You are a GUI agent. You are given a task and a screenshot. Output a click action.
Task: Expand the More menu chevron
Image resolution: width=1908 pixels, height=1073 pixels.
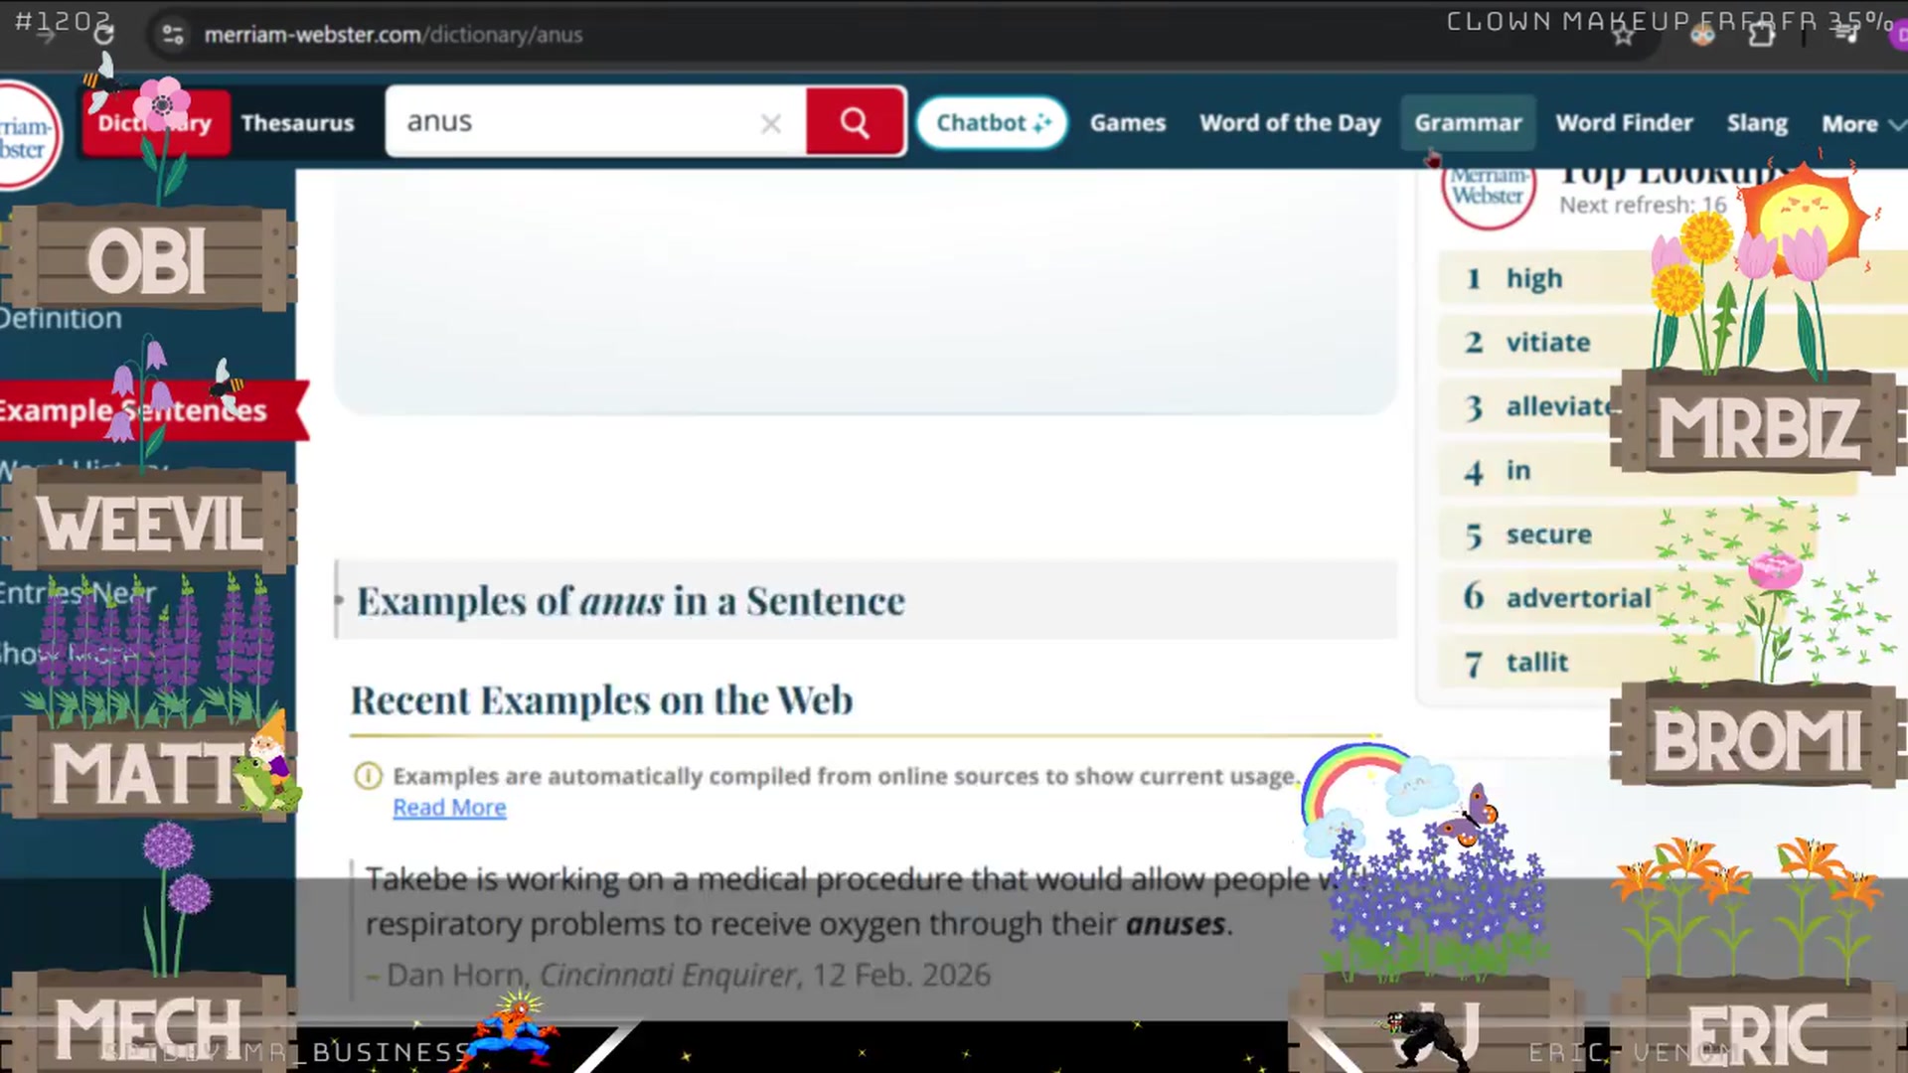coord(1896,124)
